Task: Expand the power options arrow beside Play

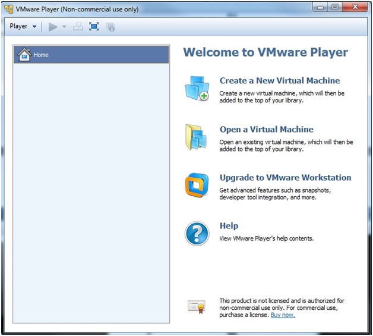Action: 64,27
